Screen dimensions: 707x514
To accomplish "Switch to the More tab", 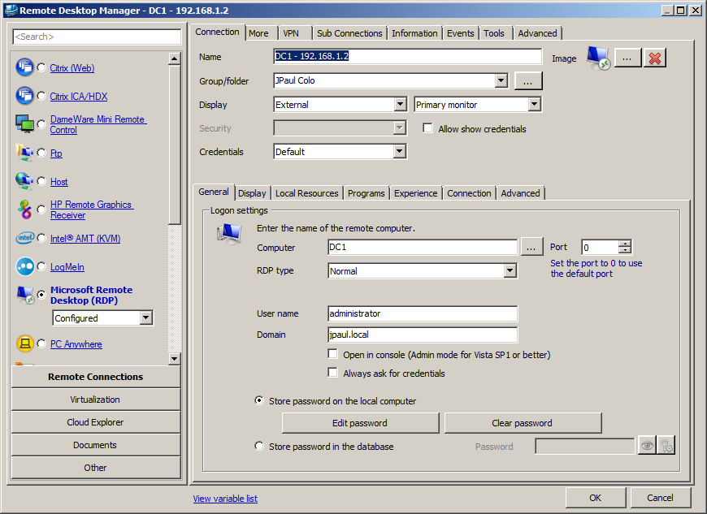I will click(258, 33).
